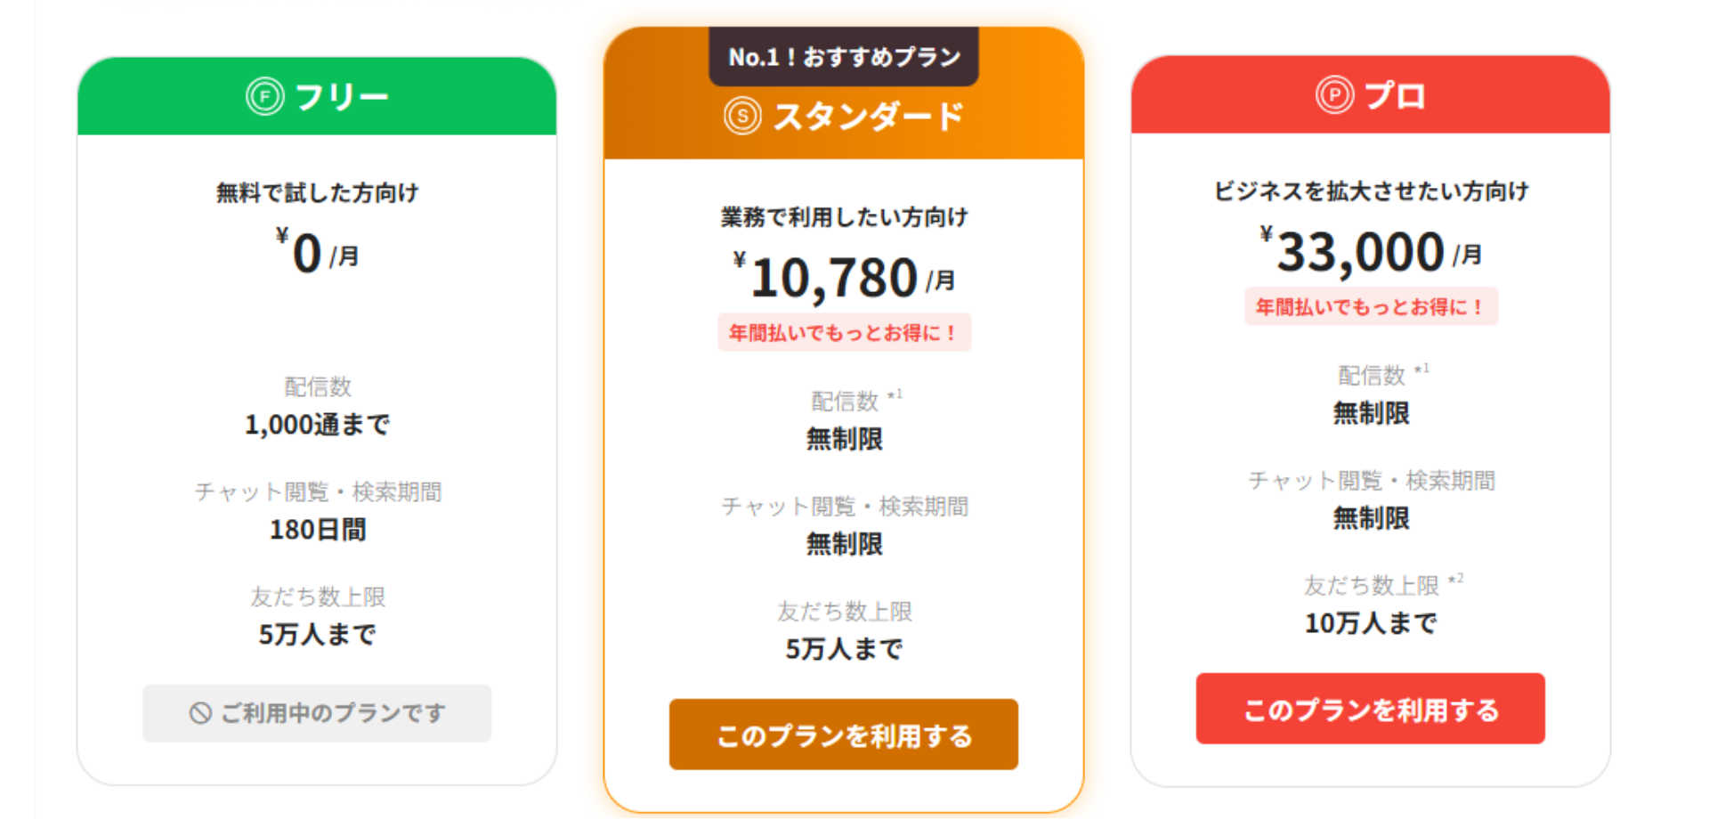
Task: Click 年間払いでもっとお得に！ under the Pro price
Action: point(1371,307)
